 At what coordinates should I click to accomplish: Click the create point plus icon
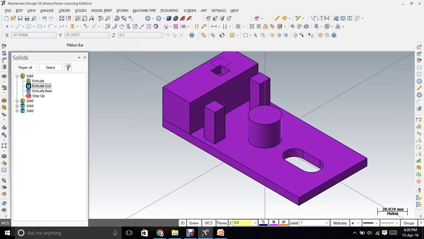pos(7,27)
